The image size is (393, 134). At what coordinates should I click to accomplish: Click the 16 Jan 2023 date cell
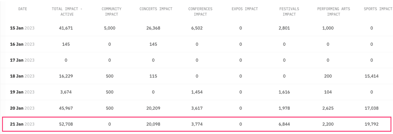(x=22, y=44)
